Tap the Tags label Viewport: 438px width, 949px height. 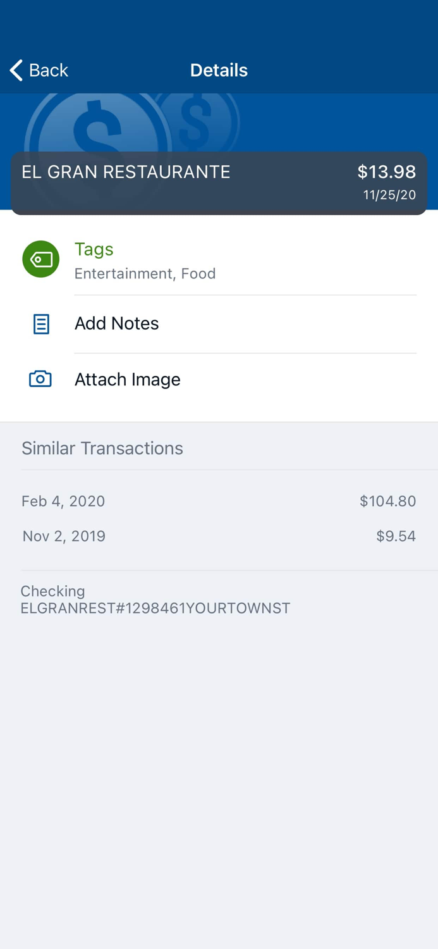94,249
